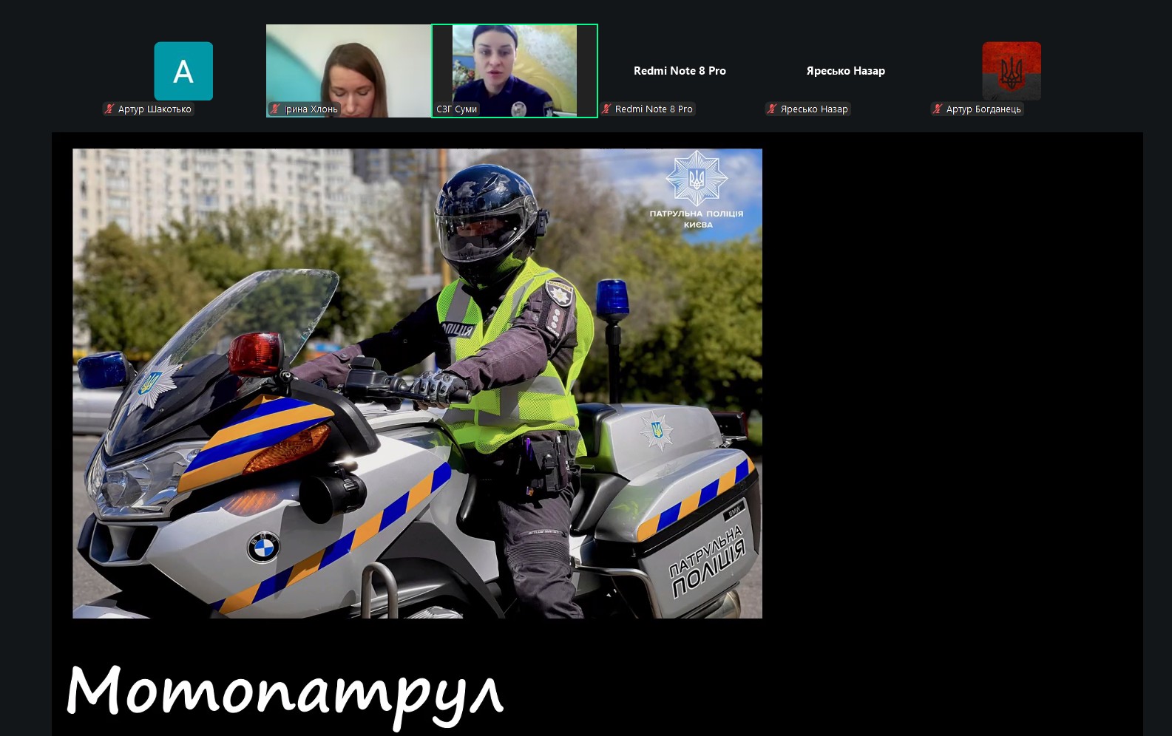Screen dimensions: 1172x736
Task: Click the BMW logo on the motorcycle fairing
Action: pyautogui.click(x=263, y=548)
